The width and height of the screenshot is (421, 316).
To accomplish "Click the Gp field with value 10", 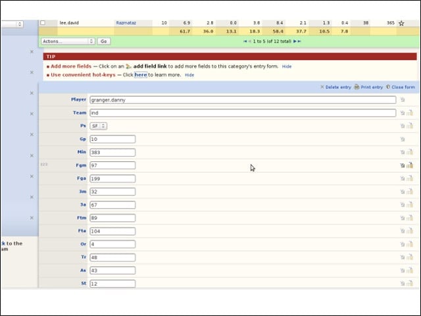I will point(112,139).
